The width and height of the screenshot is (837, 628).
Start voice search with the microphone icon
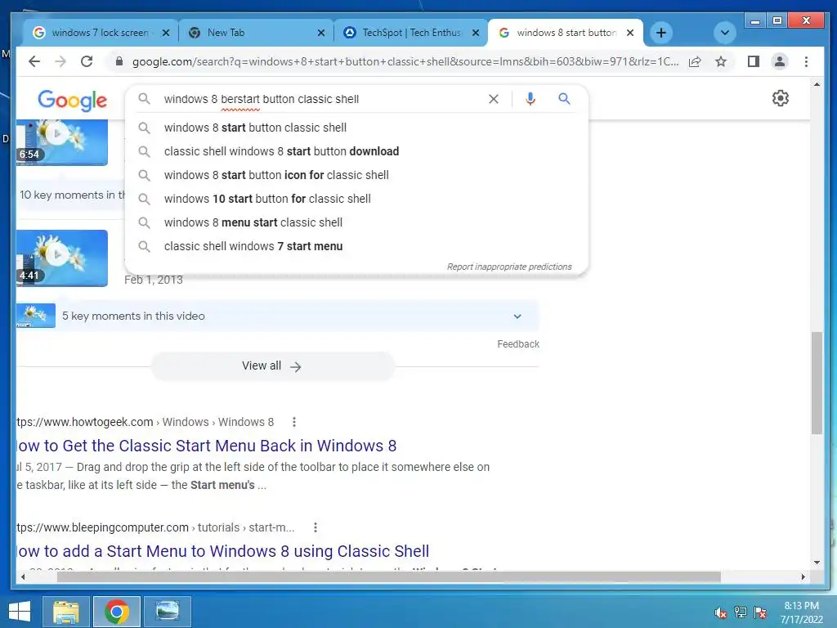pos(530,99)
